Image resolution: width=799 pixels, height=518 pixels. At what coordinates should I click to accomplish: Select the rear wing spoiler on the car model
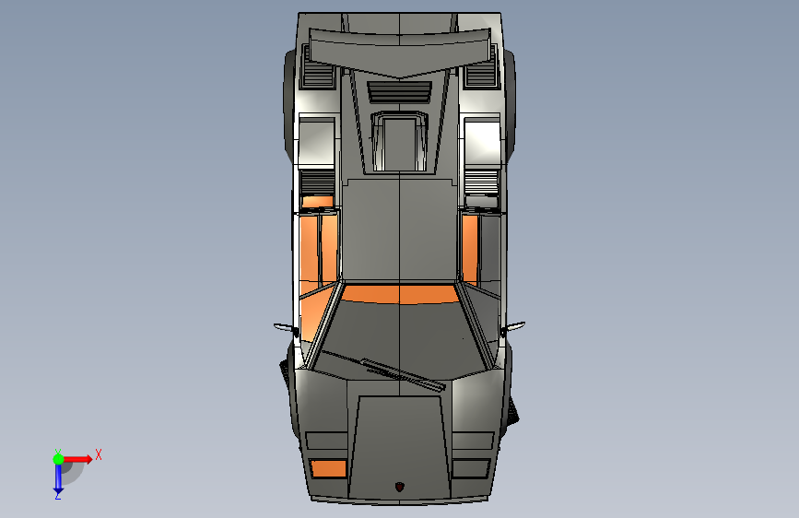point(400,52)
